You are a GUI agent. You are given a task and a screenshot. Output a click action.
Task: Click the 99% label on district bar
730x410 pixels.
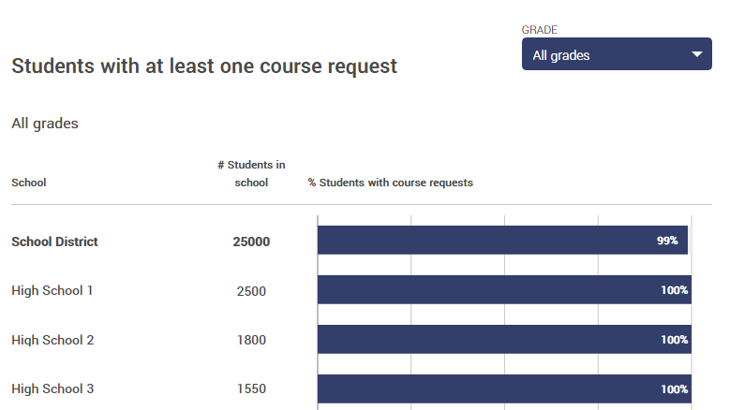tap(667, 241)
